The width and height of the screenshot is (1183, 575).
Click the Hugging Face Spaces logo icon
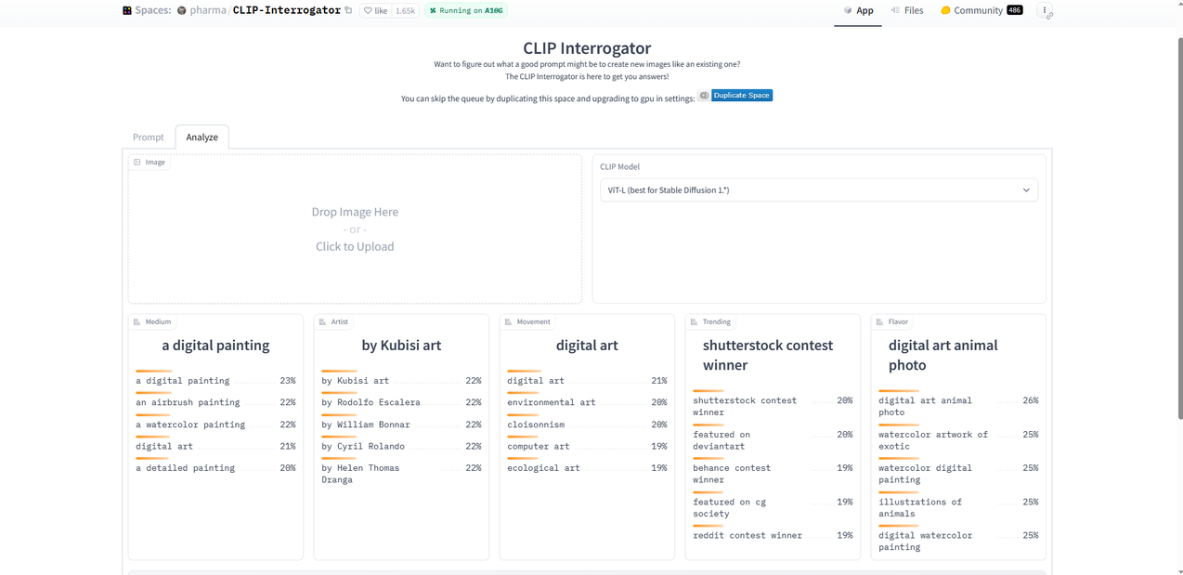pyautogui.click(x=127, y=11)
